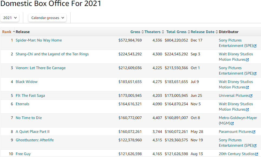Click Domestic Box Office For 2021 heading
261x157 pixels.
[x=51, y=4]
